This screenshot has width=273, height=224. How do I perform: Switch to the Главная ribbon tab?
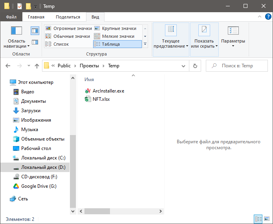coord(36,17)
